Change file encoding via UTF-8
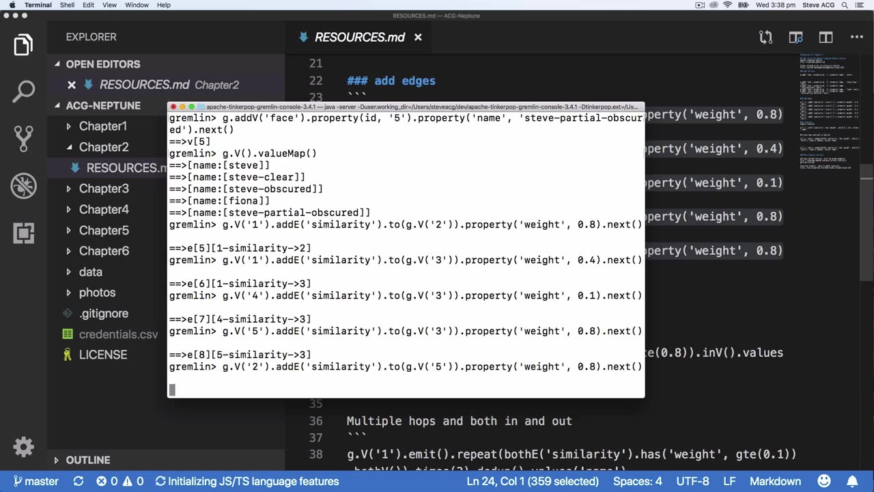The image size is (874, 492). tap(694, 481)
